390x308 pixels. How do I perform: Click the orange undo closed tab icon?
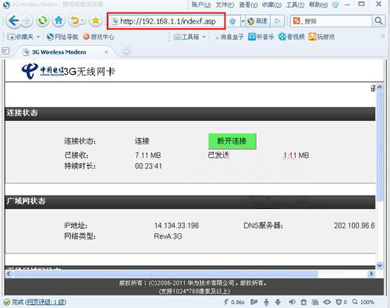(75, 20)
